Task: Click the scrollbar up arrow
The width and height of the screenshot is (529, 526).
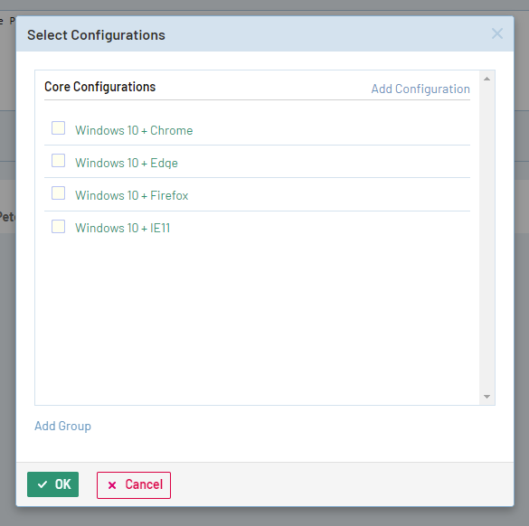Action: pos(486,79)
